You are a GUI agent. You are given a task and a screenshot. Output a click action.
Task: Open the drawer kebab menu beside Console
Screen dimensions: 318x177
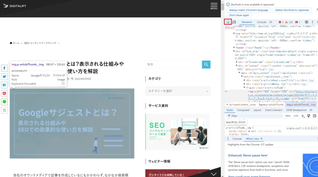point(228,139)
